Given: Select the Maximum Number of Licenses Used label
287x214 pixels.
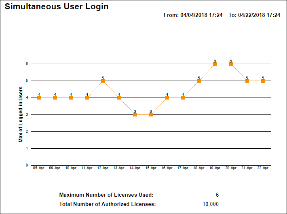Looking at the screenshot, I should point(106,195).
